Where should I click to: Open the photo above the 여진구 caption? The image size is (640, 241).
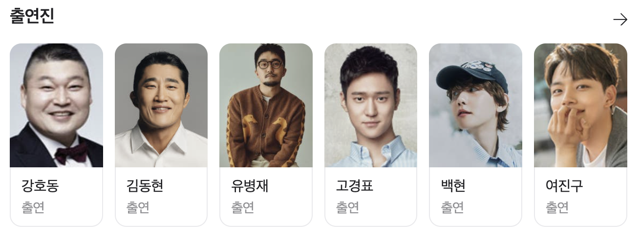point(580,105)
